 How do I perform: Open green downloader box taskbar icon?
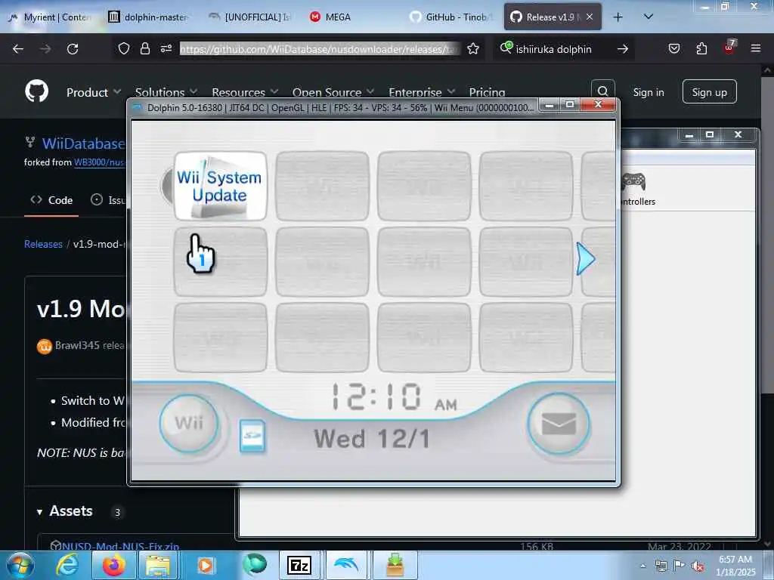click(x=395, y=565)
